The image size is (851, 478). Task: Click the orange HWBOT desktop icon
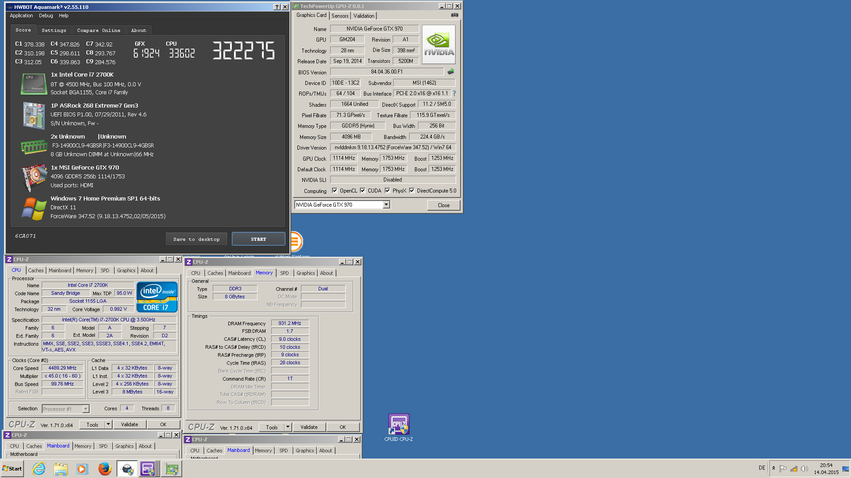296,242
